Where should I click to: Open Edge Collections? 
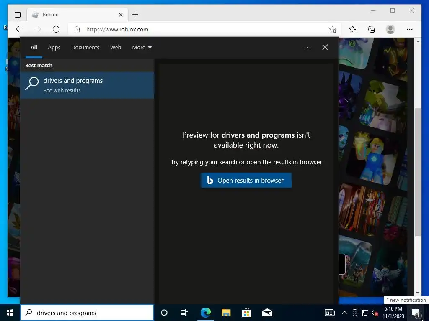[371, 29]
